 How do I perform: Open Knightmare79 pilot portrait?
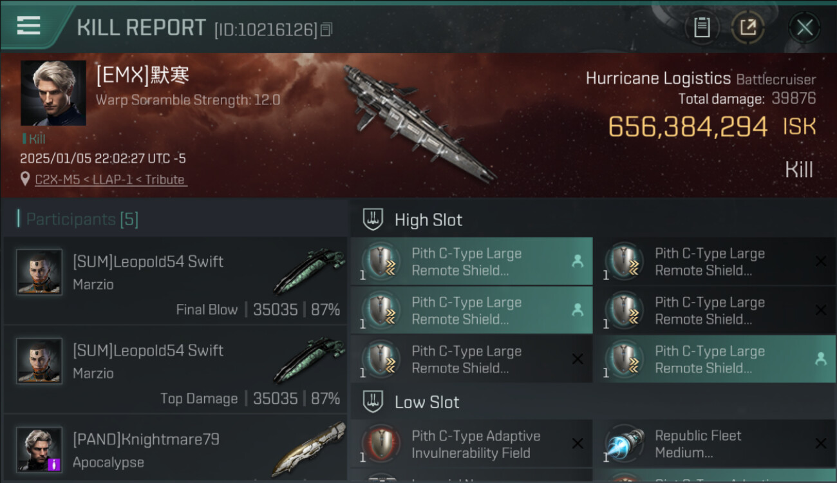pyautogui.click(x=39, y=450)
